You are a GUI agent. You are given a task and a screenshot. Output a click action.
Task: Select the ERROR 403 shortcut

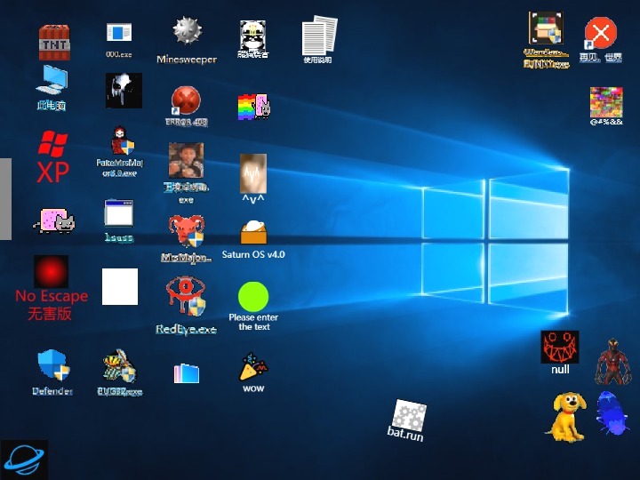(x=186, y=101)
